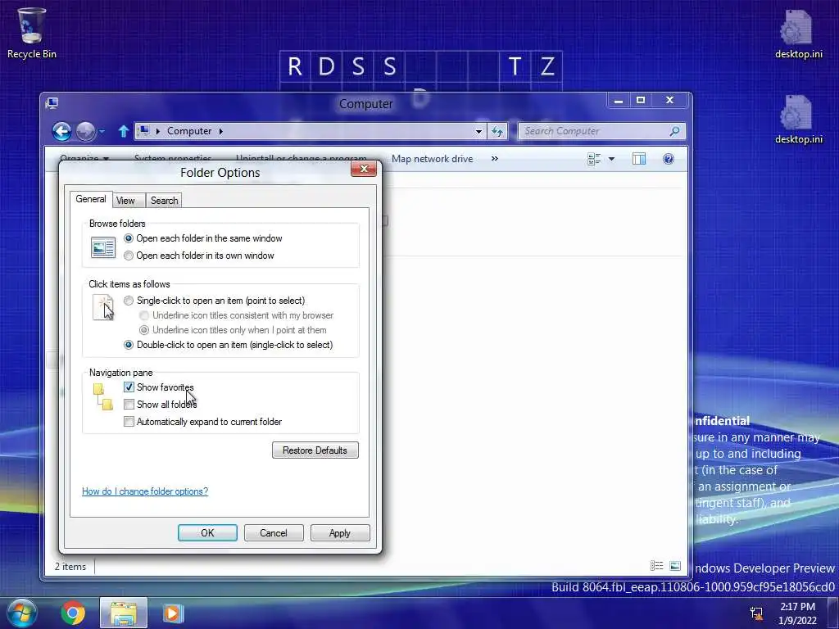Click the Back arrow in Computer window
This screenshot has height=629, width=839.
(61, 131)
